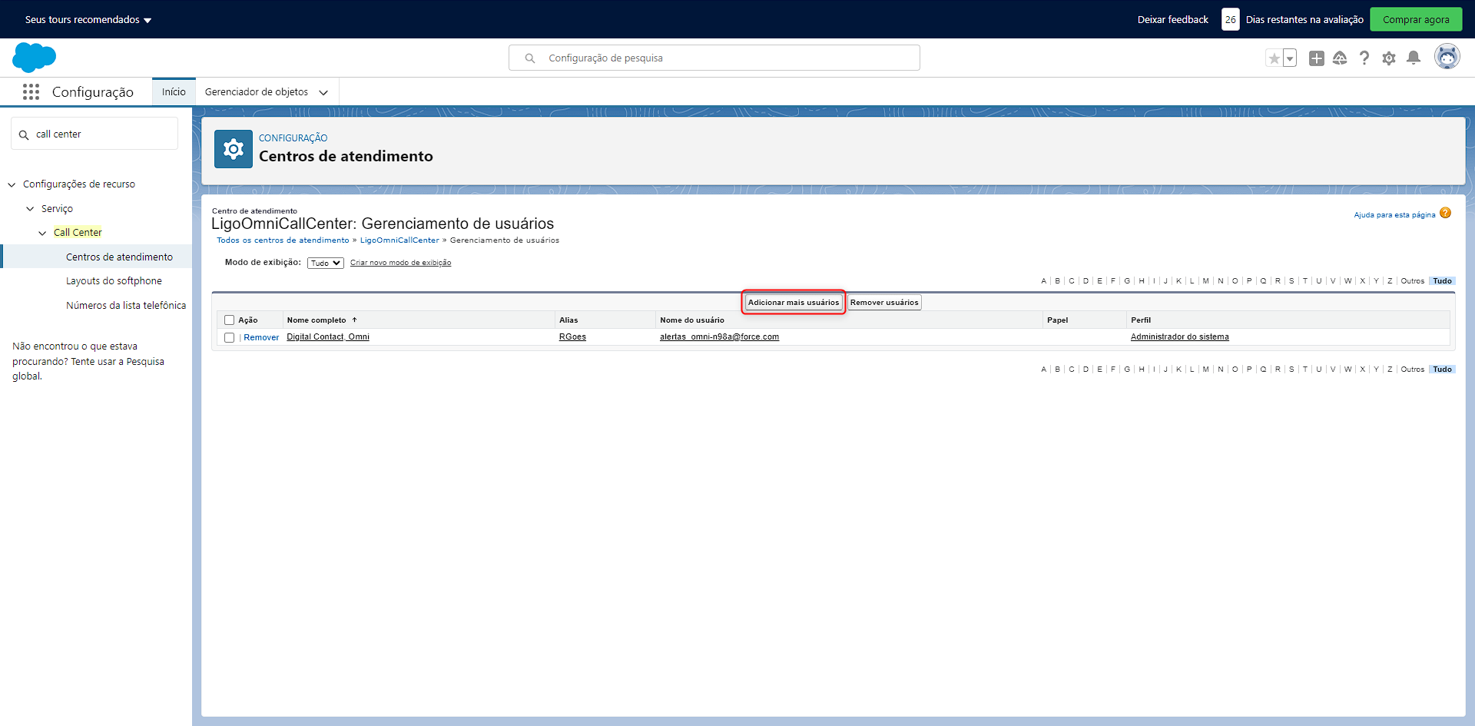The image size is (1475, 726).
Task: Click the call center quick find field
Action: pyautogui.click(x=94, y=134)
